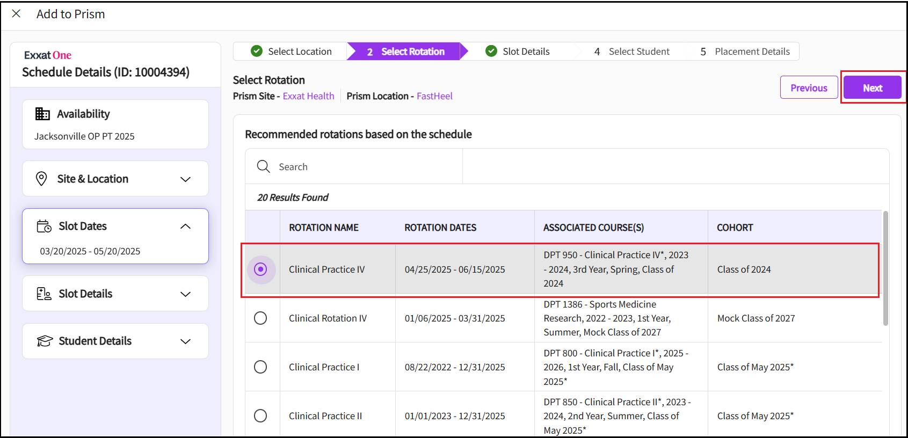This screenshot has width=908, height=438.
Task: Click the Slot Details step checkmark icon
Action: 491,51
